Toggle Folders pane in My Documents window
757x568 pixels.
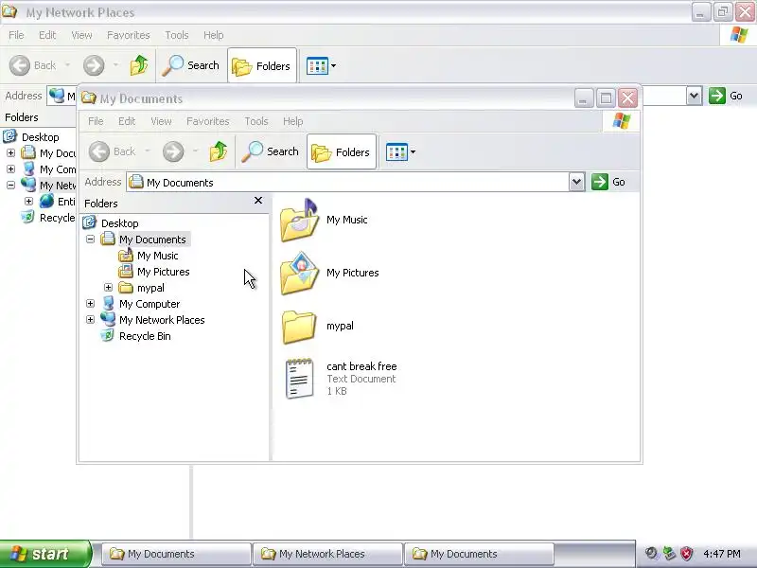[342, 152]
